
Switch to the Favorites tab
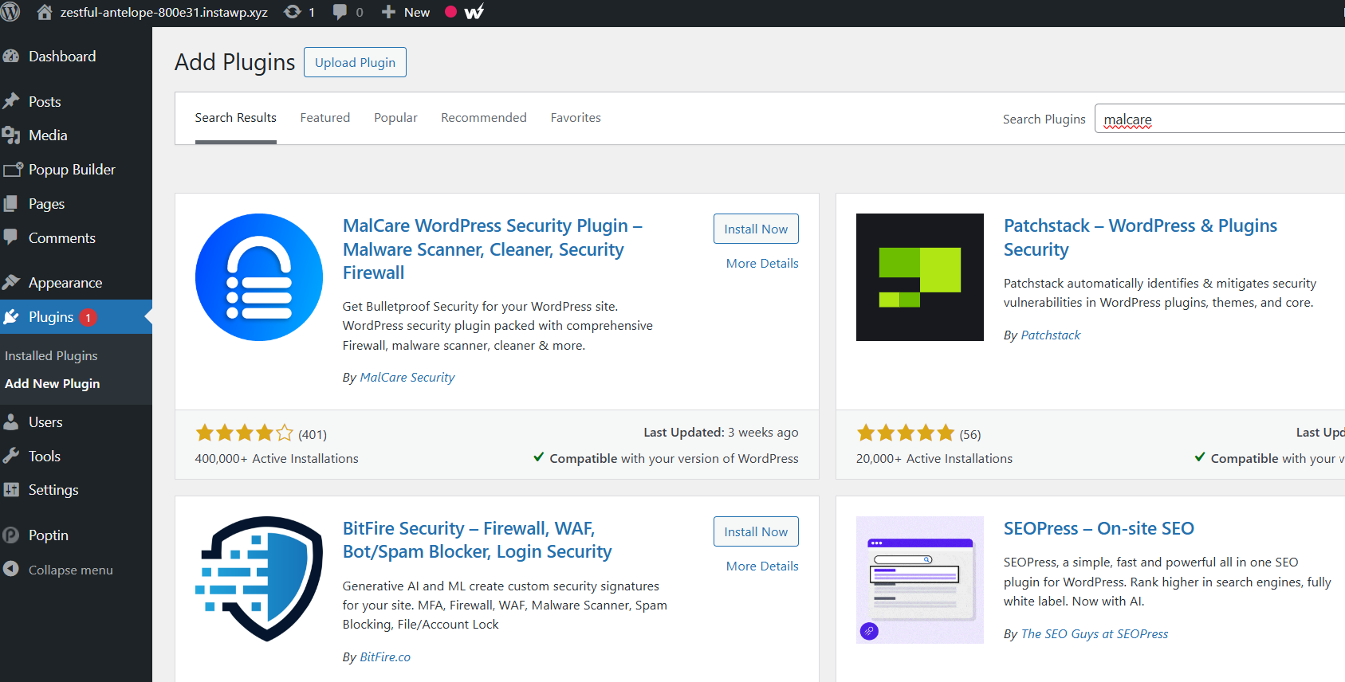(576, 118)
